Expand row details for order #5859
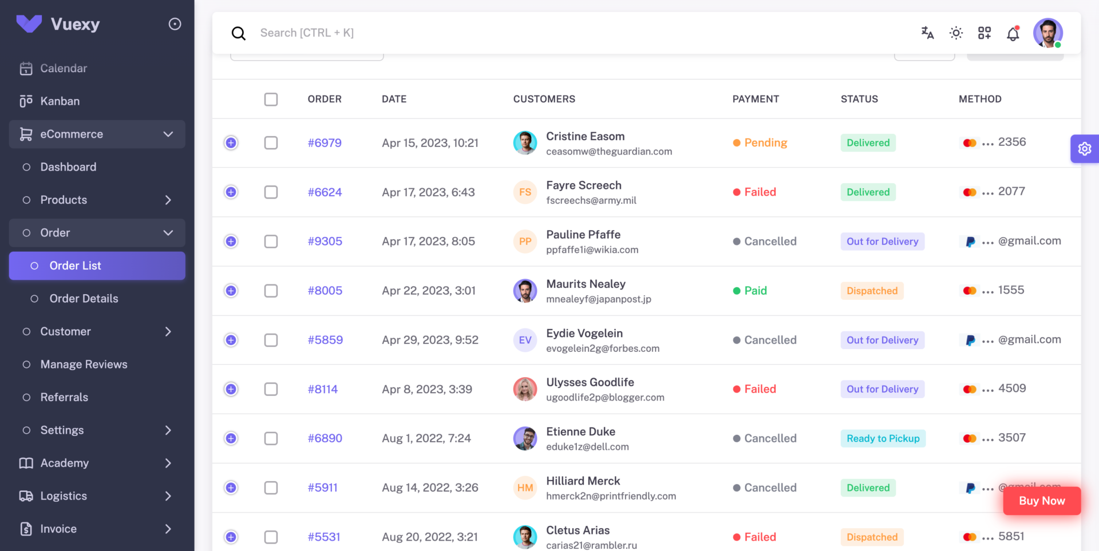This screenshot has width=1099, height=551. tap(231, 340)
